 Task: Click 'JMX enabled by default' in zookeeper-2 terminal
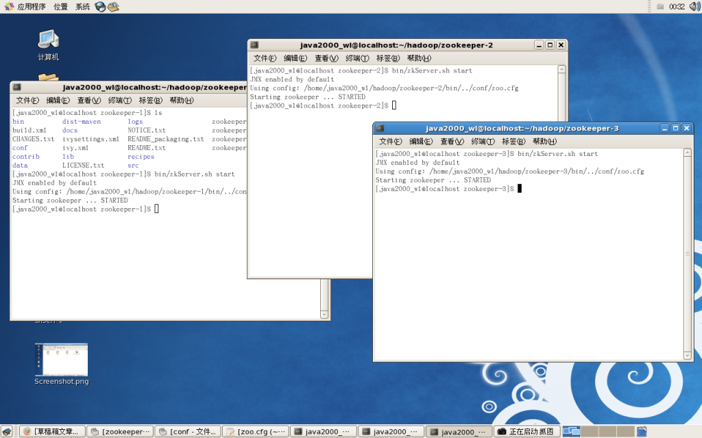[292, 79]
